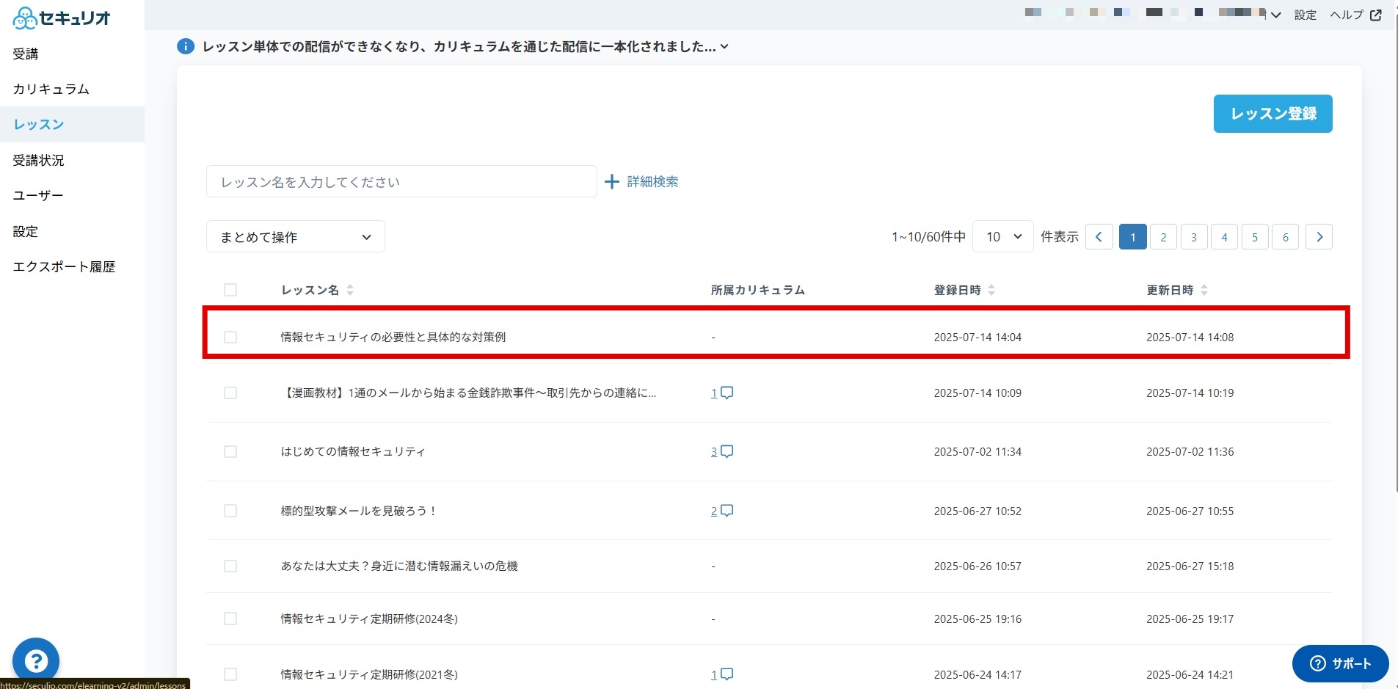Open the ヘルプ external link icon
1398x689 pixels.
pyautogui.click(x=1376, y=15)
